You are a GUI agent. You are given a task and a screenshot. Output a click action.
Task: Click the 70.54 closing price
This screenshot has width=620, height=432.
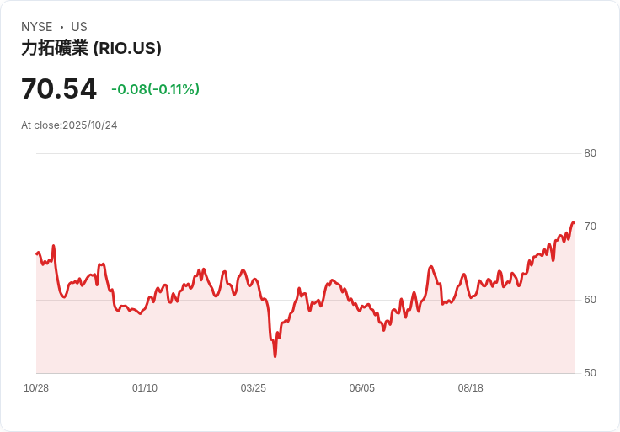click(x=59, y=88)
